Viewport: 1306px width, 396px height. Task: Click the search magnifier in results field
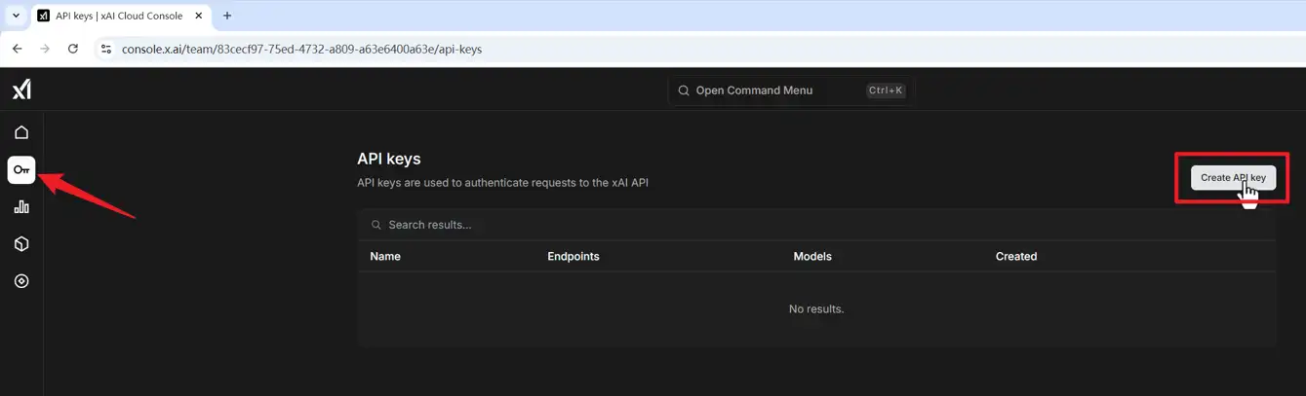click(x=376, y=225)
